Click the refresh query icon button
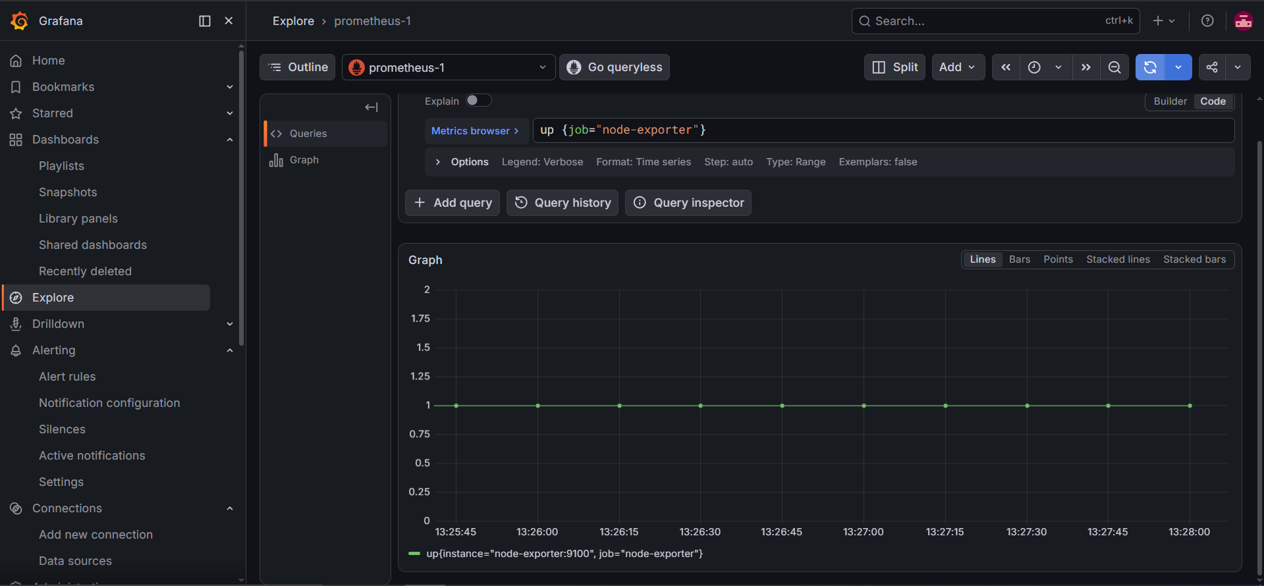This screenshot has height=586, width=1264. (1150, 67)
